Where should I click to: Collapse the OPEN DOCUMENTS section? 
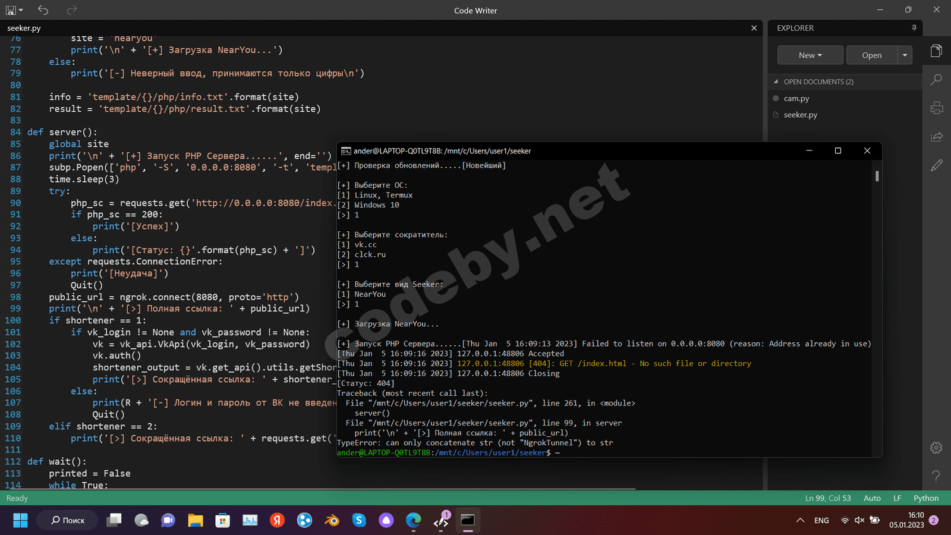click(x=776, y=81)
